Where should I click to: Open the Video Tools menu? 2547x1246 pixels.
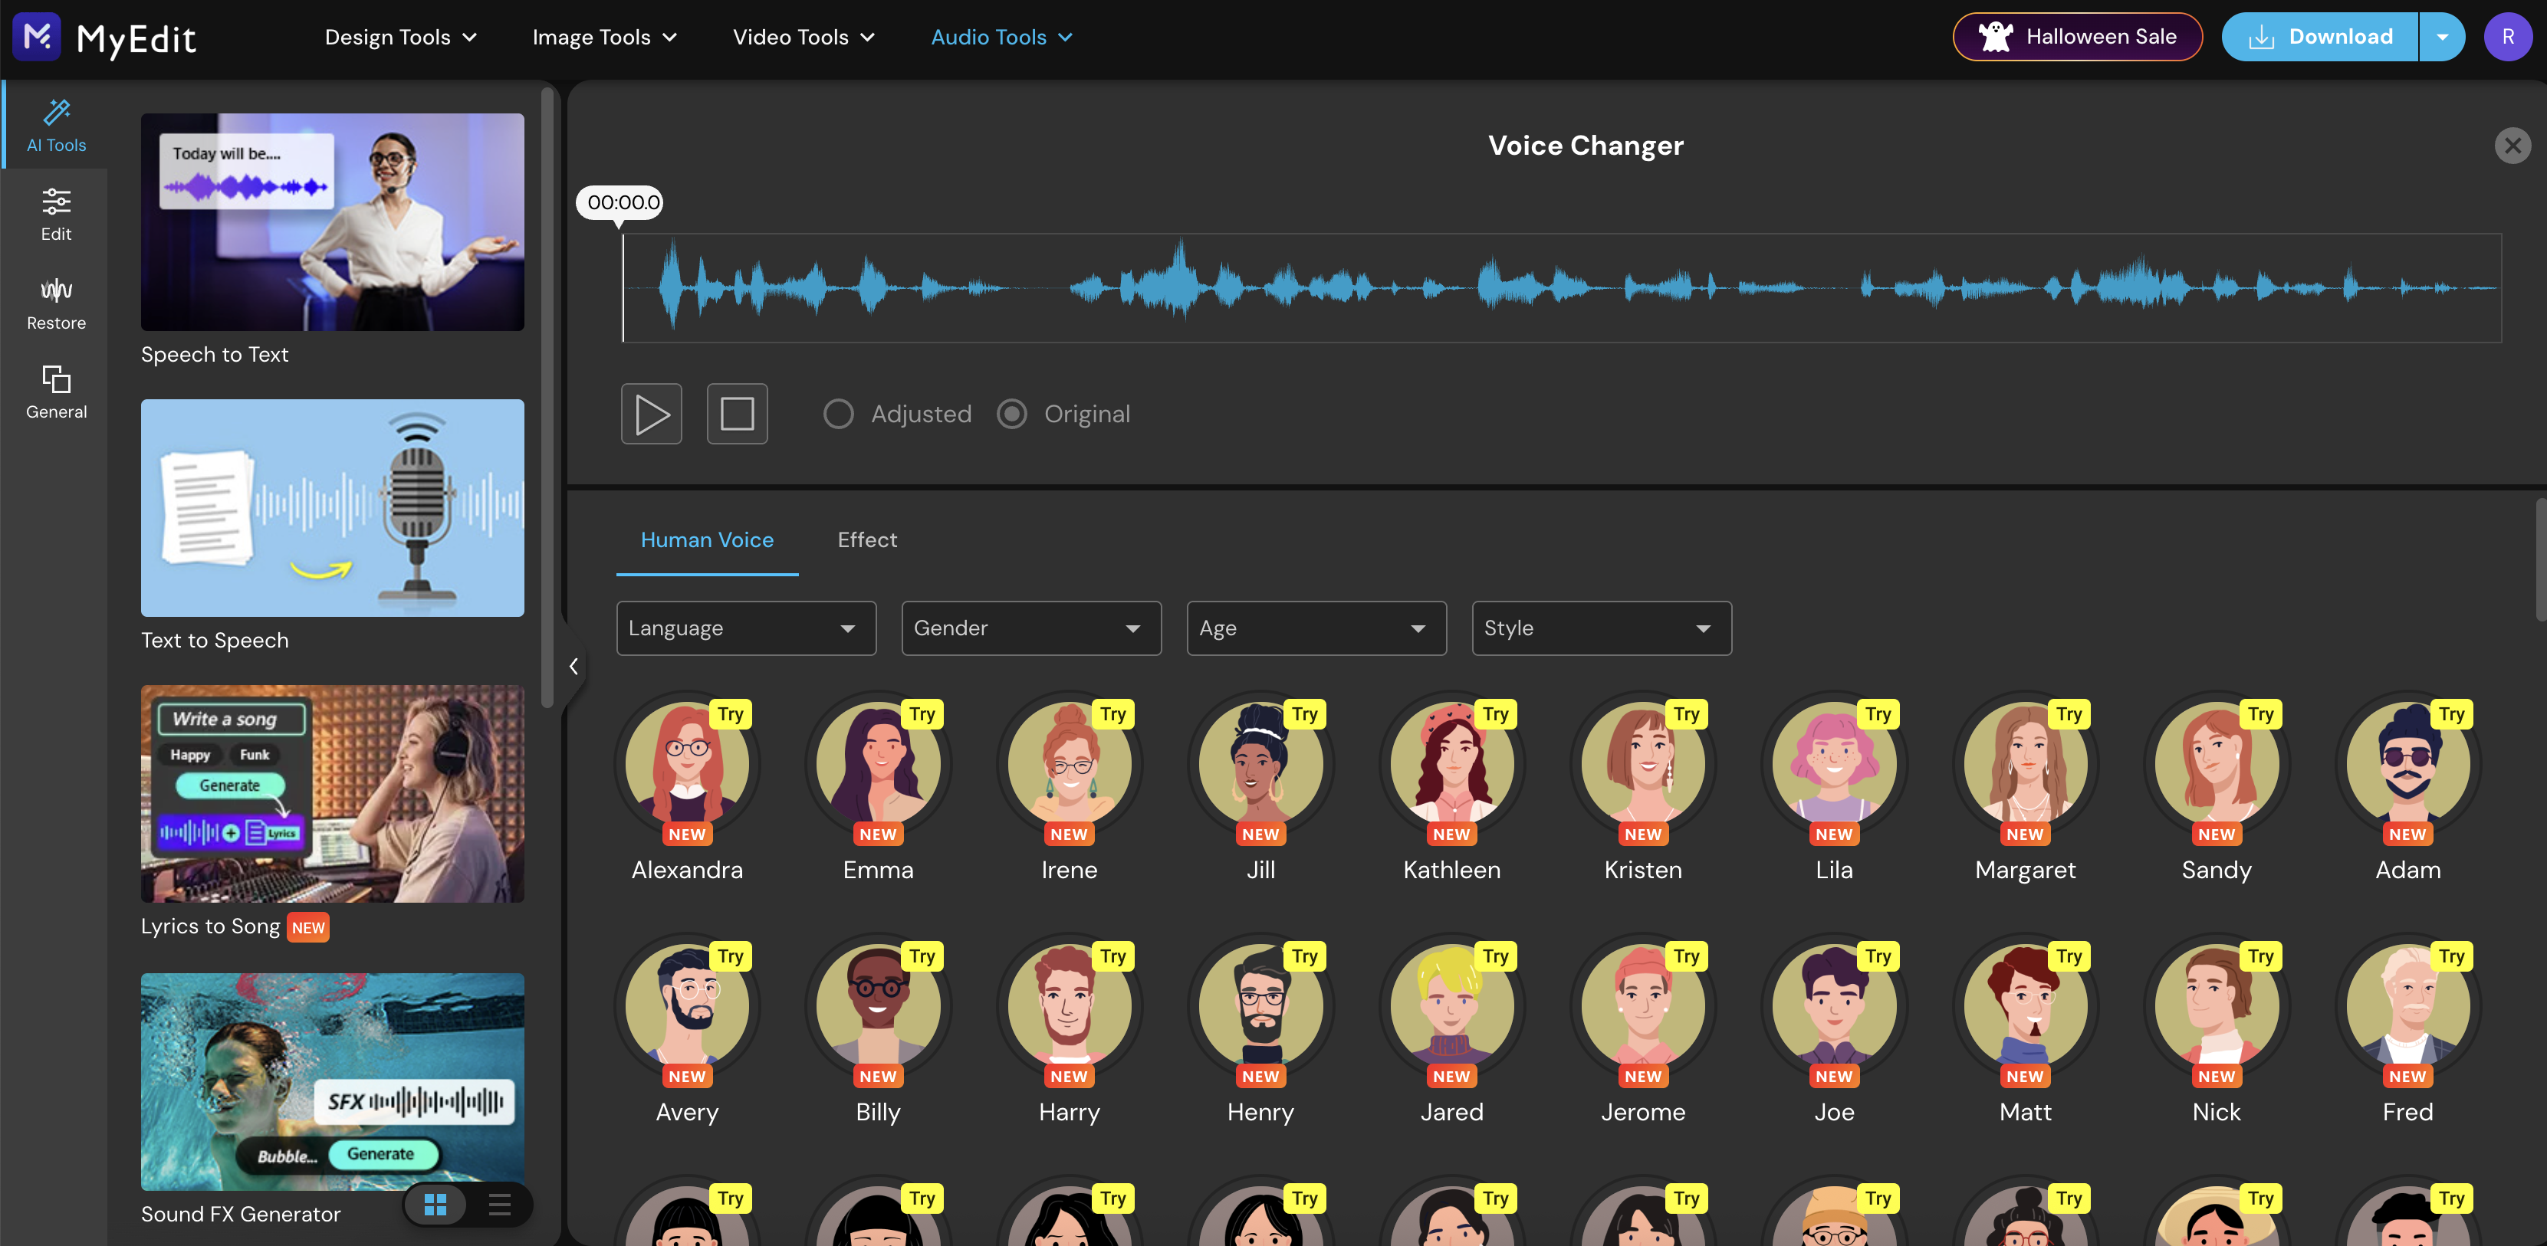click(x=804, y=38)
